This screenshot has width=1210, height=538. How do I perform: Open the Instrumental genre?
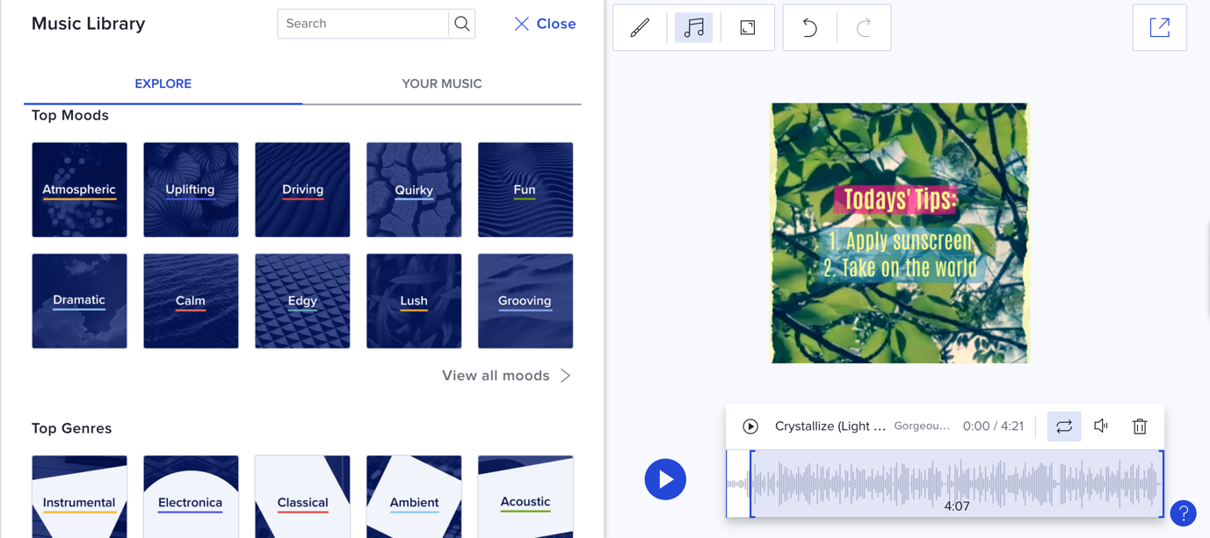click(x=79, y=497)
